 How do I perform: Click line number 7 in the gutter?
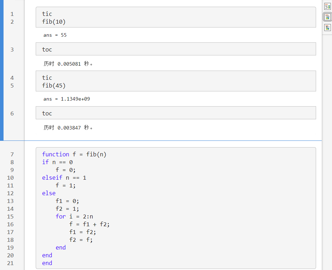[x=12, y=154]
